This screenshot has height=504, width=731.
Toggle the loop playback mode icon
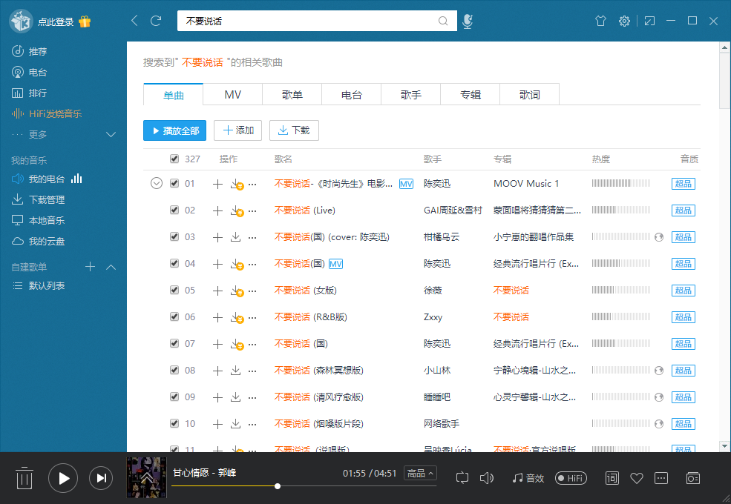point(462,478)
